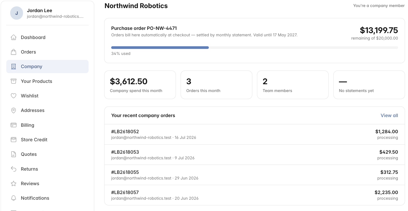Click the purchase order usage progress bar
The width and height of the screenshot is (408, 211).
pos(254,48)
